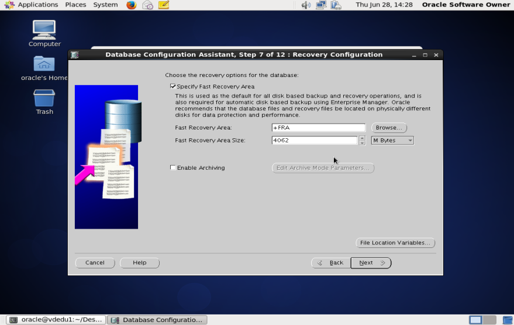Image resolution: width=514 pixels, height=325 pixels.
Task: Open the Computer desktop icon
Action: (x=44, y=33)
